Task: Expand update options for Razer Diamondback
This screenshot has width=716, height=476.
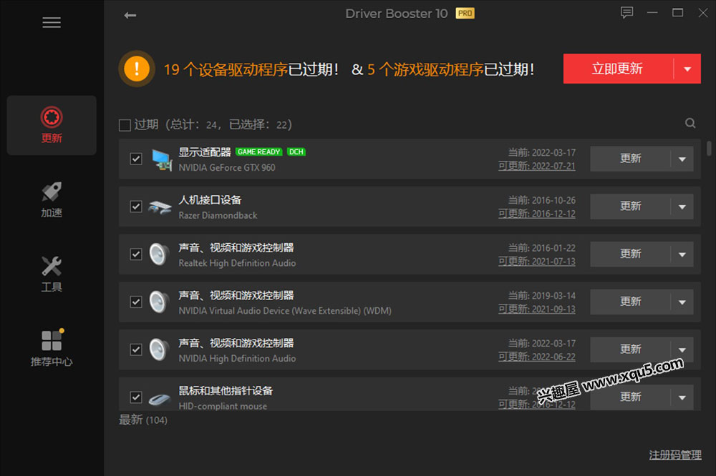Action: point(682,207)
